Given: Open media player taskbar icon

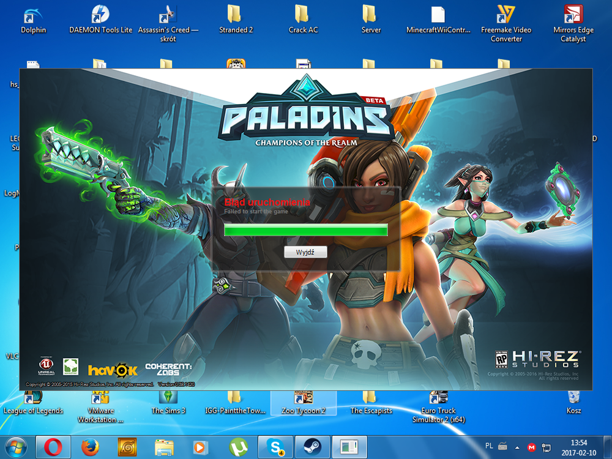Looking at the screenshot, I should (x=201, y=447).
